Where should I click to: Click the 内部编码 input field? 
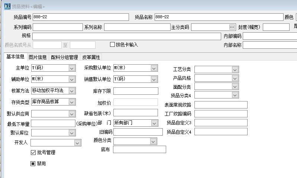(270, 36)
